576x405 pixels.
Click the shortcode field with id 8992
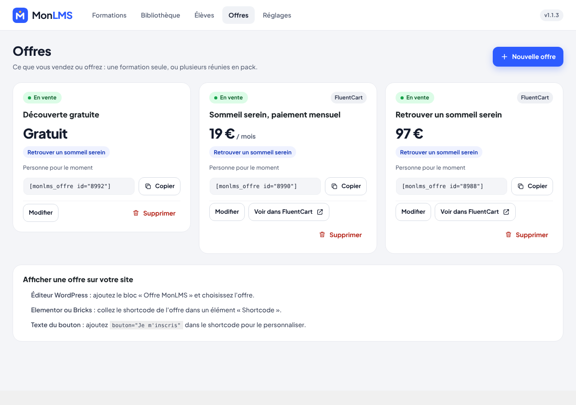click(x=79, y=186)
